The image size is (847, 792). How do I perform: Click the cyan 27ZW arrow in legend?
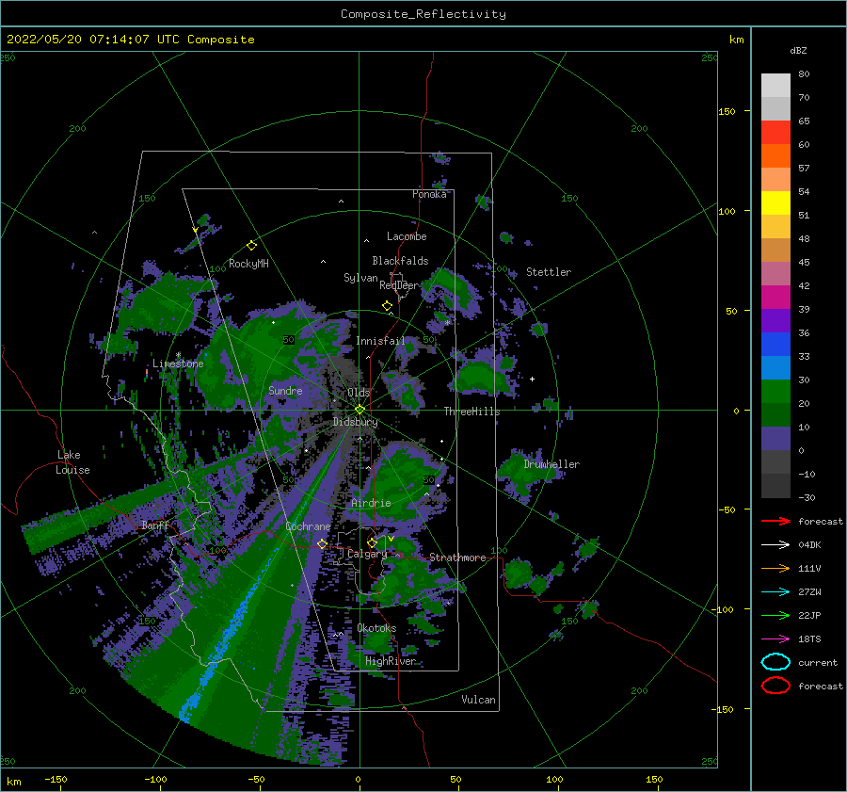[775, 591]
